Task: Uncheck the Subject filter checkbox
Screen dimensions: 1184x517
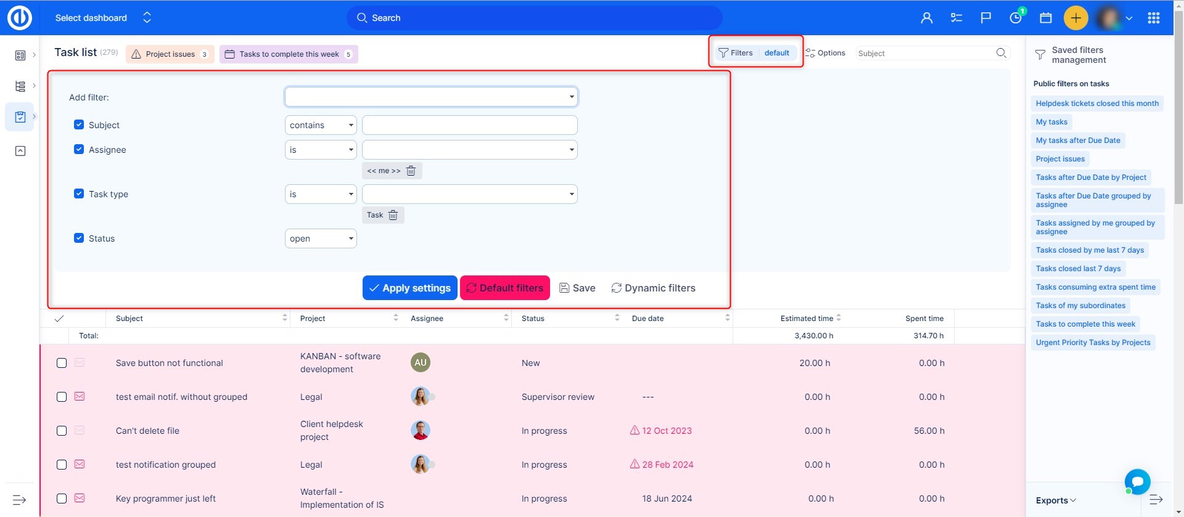Action: coord(79,124)
